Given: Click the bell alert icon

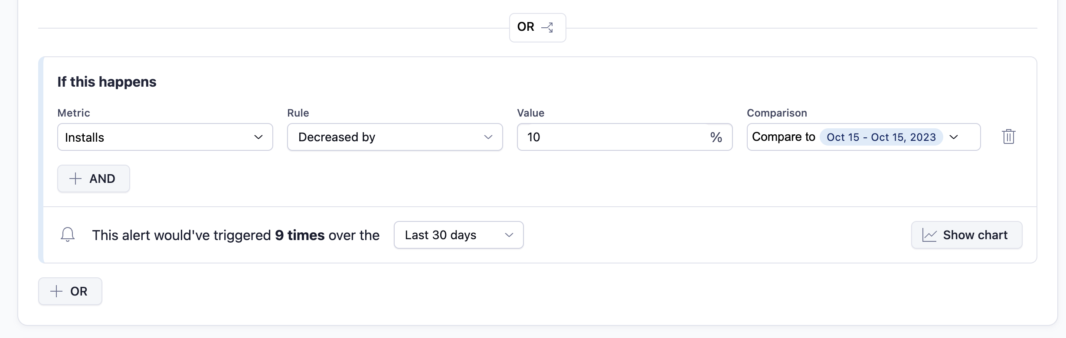Looking at the screenshot, I should coord(68,234).
